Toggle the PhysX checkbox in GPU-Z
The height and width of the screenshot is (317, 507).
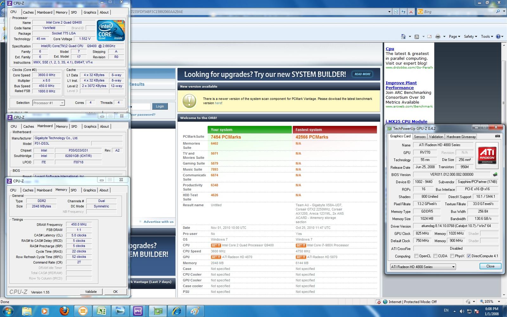pyautogui.click(x=452, y=256)
